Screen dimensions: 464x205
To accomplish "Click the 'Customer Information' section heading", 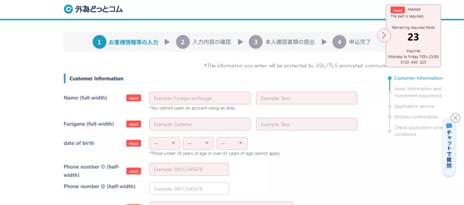I will [x=97, y=78].
